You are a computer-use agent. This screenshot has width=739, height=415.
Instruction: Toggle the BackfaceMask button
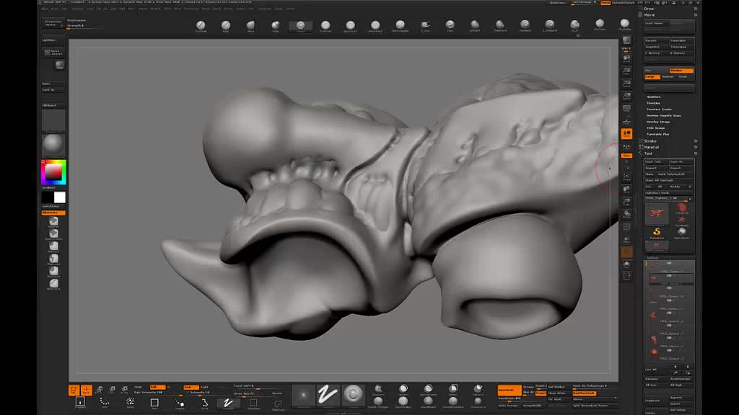click(585, 393)
